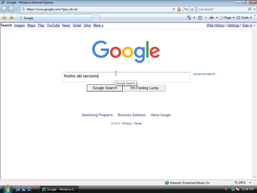Screen dimensions: 257x193
Task: Open About Google link
Action: [x=161, y=115]
